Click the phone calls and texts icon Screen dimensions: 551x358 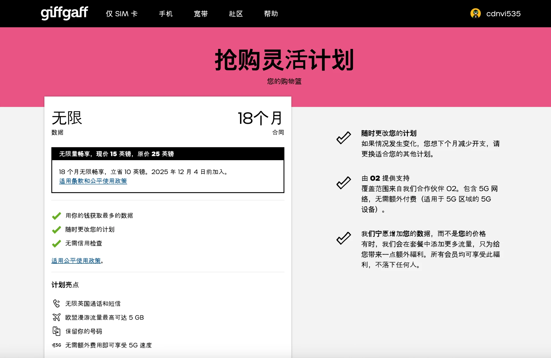tap(56, 303)
